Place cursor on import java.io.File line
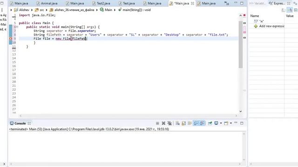This screenshot has width=298, height=167. coord(37,15)
